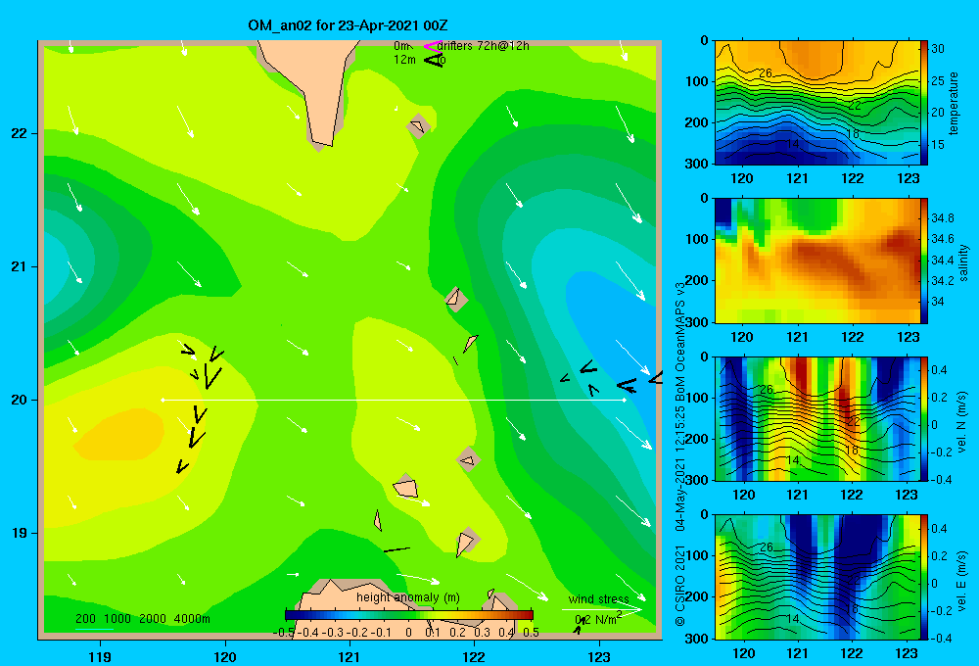Click longitude label 122 on main map axis
Image resolution: width=979 pixels, height=666 pixels.
click(x=474, y=656)
